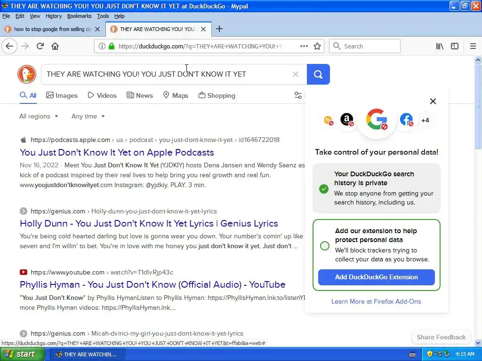Click the Micah-dvinci genius.com URL
This screenshot has width=482, height=361.
tap(137, 333)
